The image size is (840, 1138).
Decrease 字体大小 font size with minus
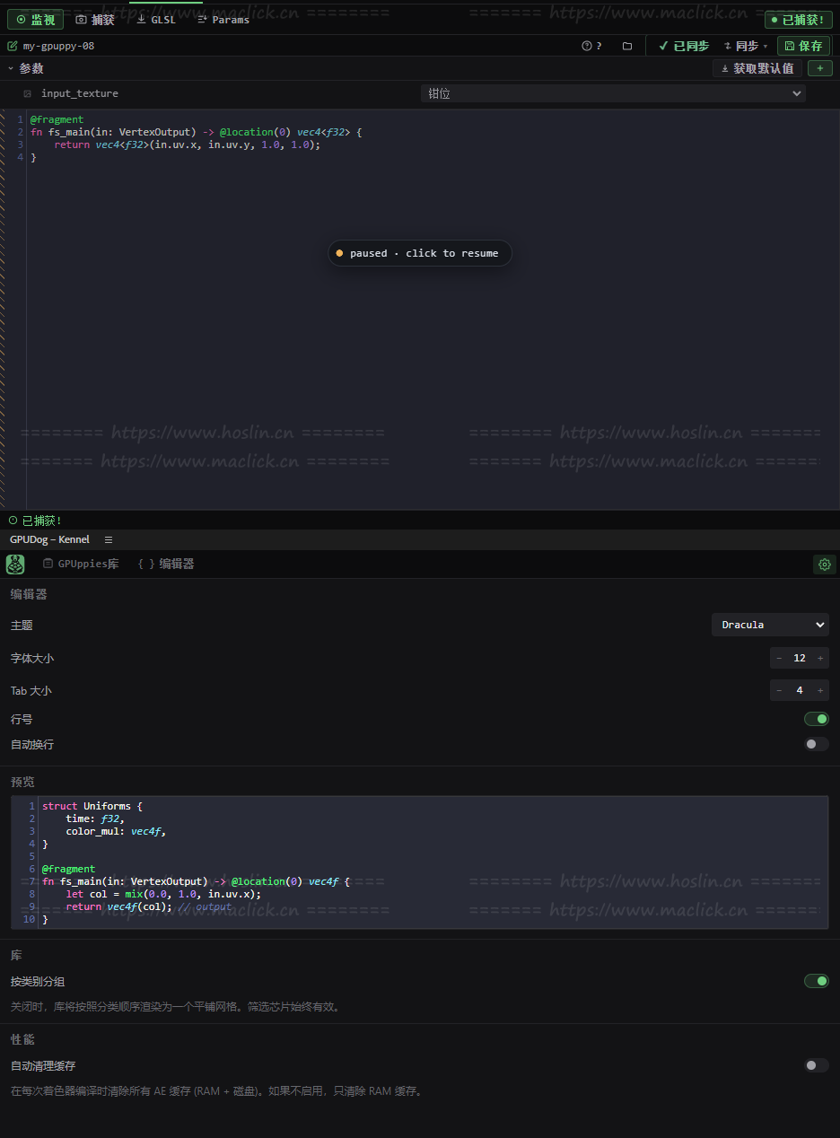click(x=779, y=658)
